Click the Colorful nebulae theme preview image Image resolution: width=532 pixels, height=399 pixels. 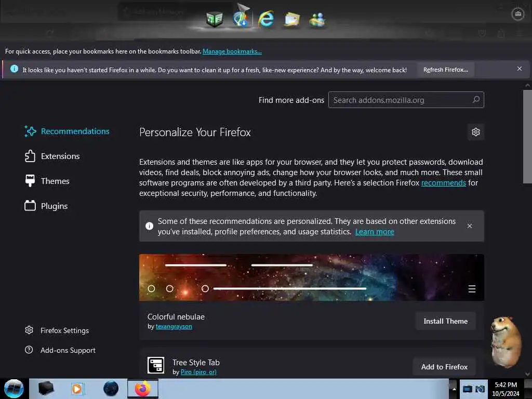pos(312,277)
